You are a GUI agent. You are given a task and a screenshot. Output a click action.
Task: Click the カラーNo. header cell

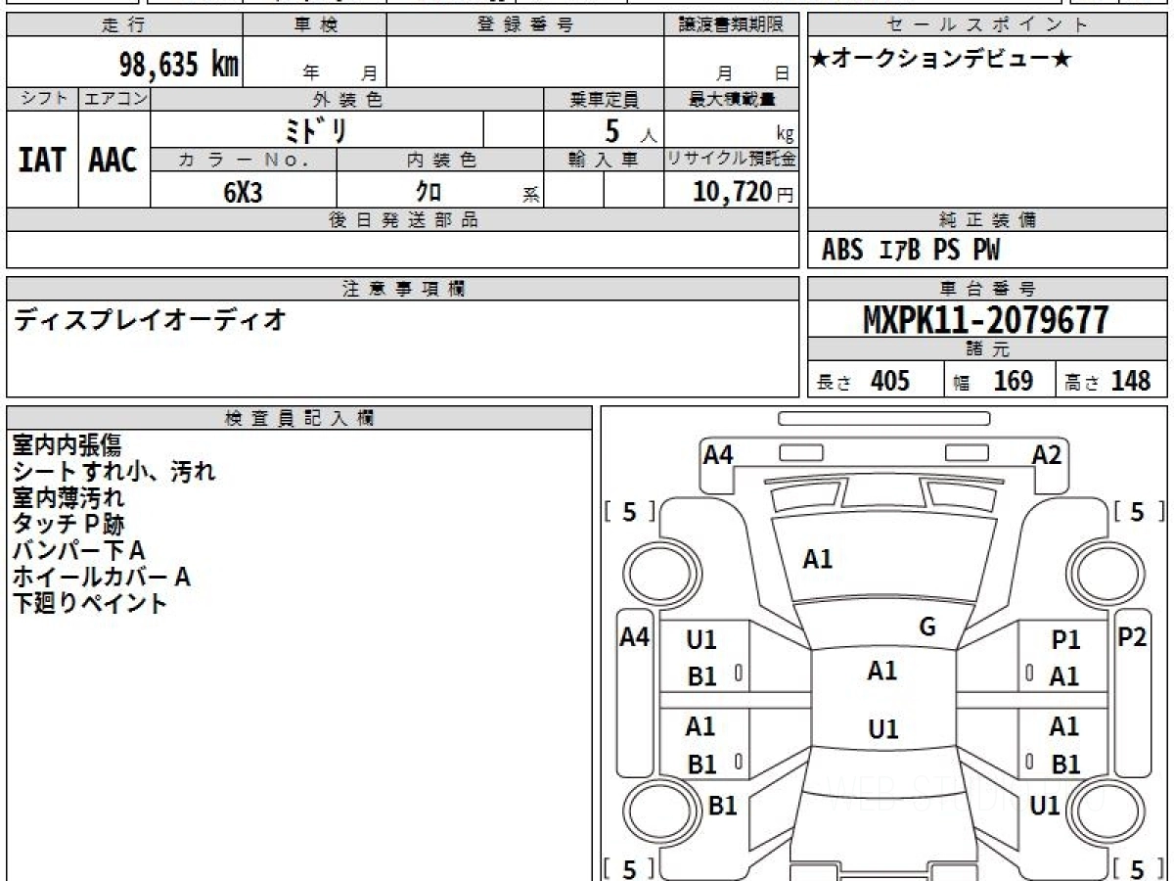(244, 161)
